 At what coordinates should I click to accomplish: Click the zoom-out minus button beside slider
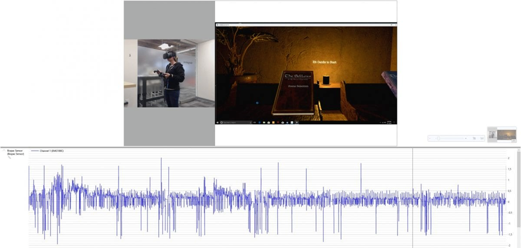coord(431,138)
